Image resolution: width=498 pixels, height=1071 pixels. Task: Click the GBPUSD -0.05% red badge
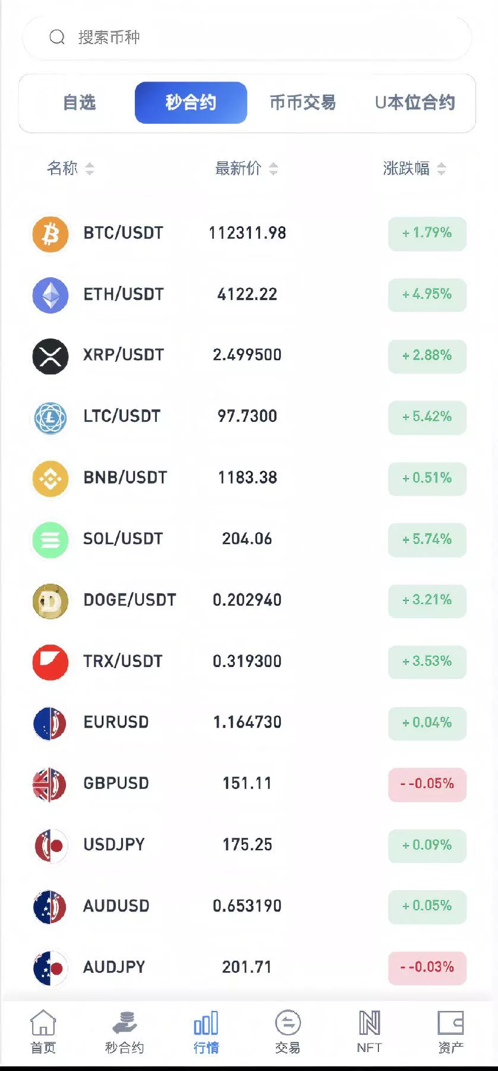(427, 784)
